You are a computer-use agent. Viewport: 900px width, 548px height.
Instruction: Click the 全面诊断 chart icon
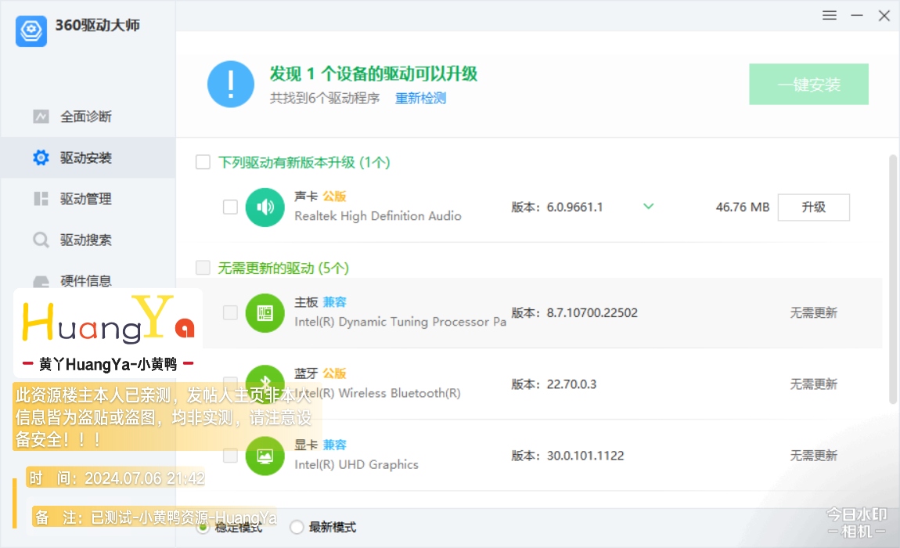[41, 117]
